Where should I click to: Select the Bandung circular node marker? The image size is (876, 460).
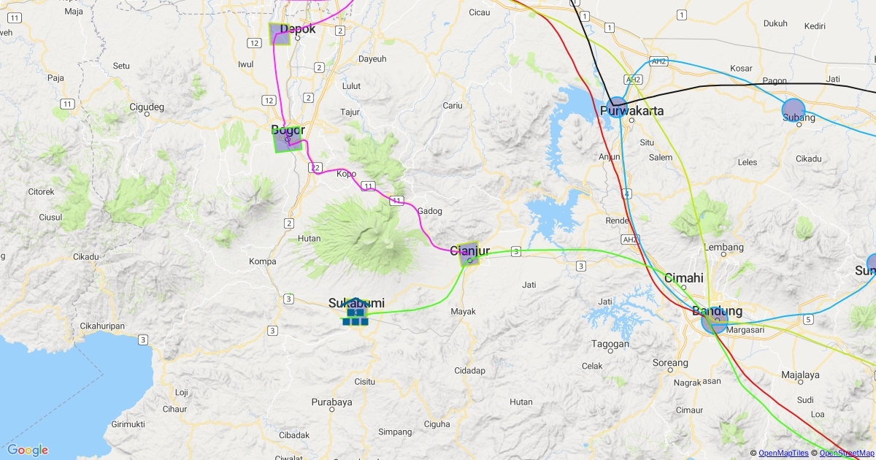tap(715, 321)
